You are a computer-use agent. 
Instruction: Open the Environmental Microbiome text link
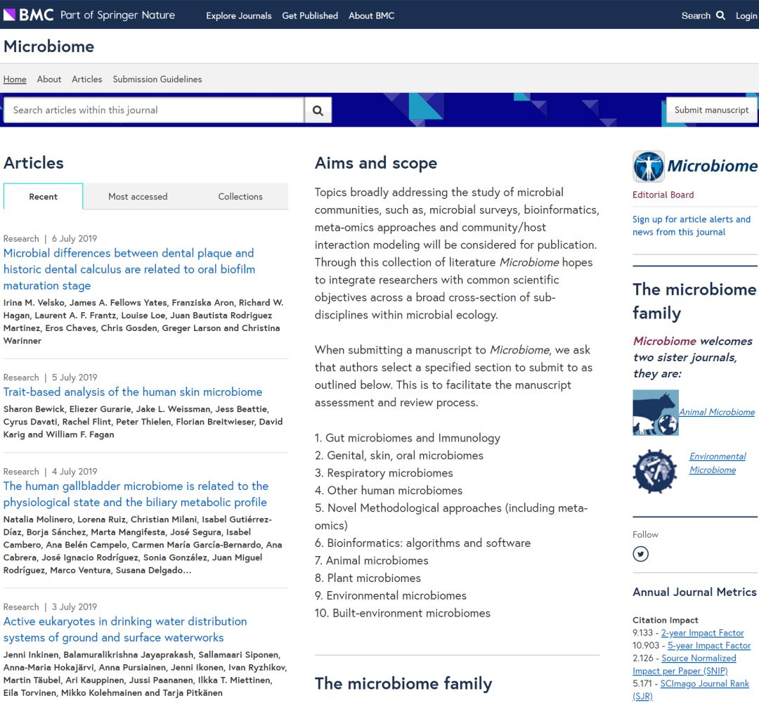click(x=718, y=463)
